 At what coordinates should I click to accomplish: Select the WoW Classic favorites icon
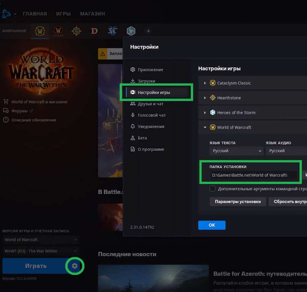point(58,31)
